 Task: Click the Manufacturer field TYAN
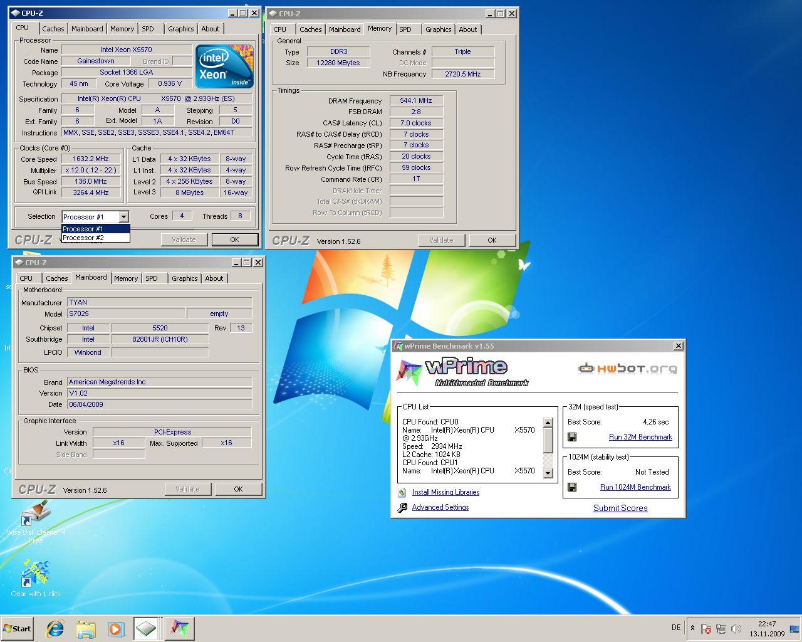click(159, 302)
